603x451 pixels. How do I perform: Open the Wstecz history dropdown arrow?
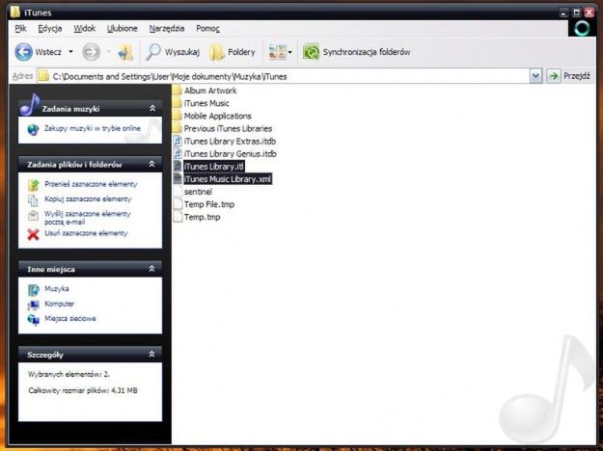70,51
